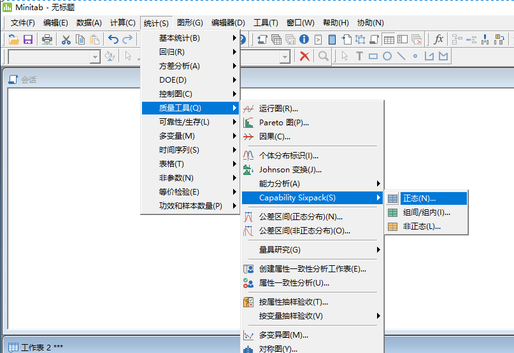Select the text T tool
Image resolution: width=514 pixels, height=353 pixels.
pyautogui.click(x=359, y=57)
